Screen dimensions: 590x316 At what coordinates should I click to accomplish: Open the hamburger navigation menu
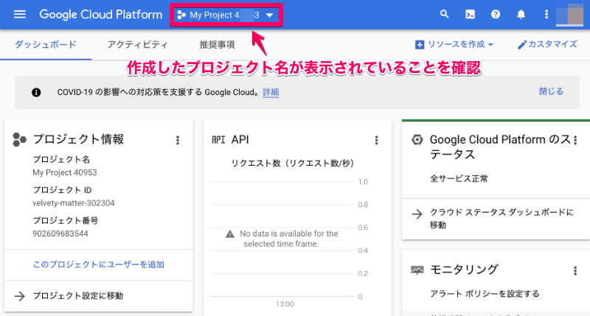pos(20,15)
